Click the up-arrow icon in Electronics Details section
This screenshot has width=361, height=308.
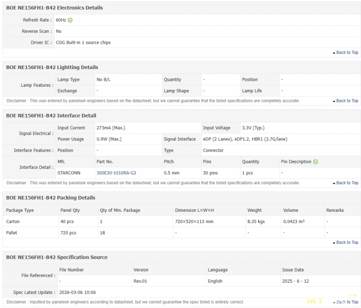(333, 53)
